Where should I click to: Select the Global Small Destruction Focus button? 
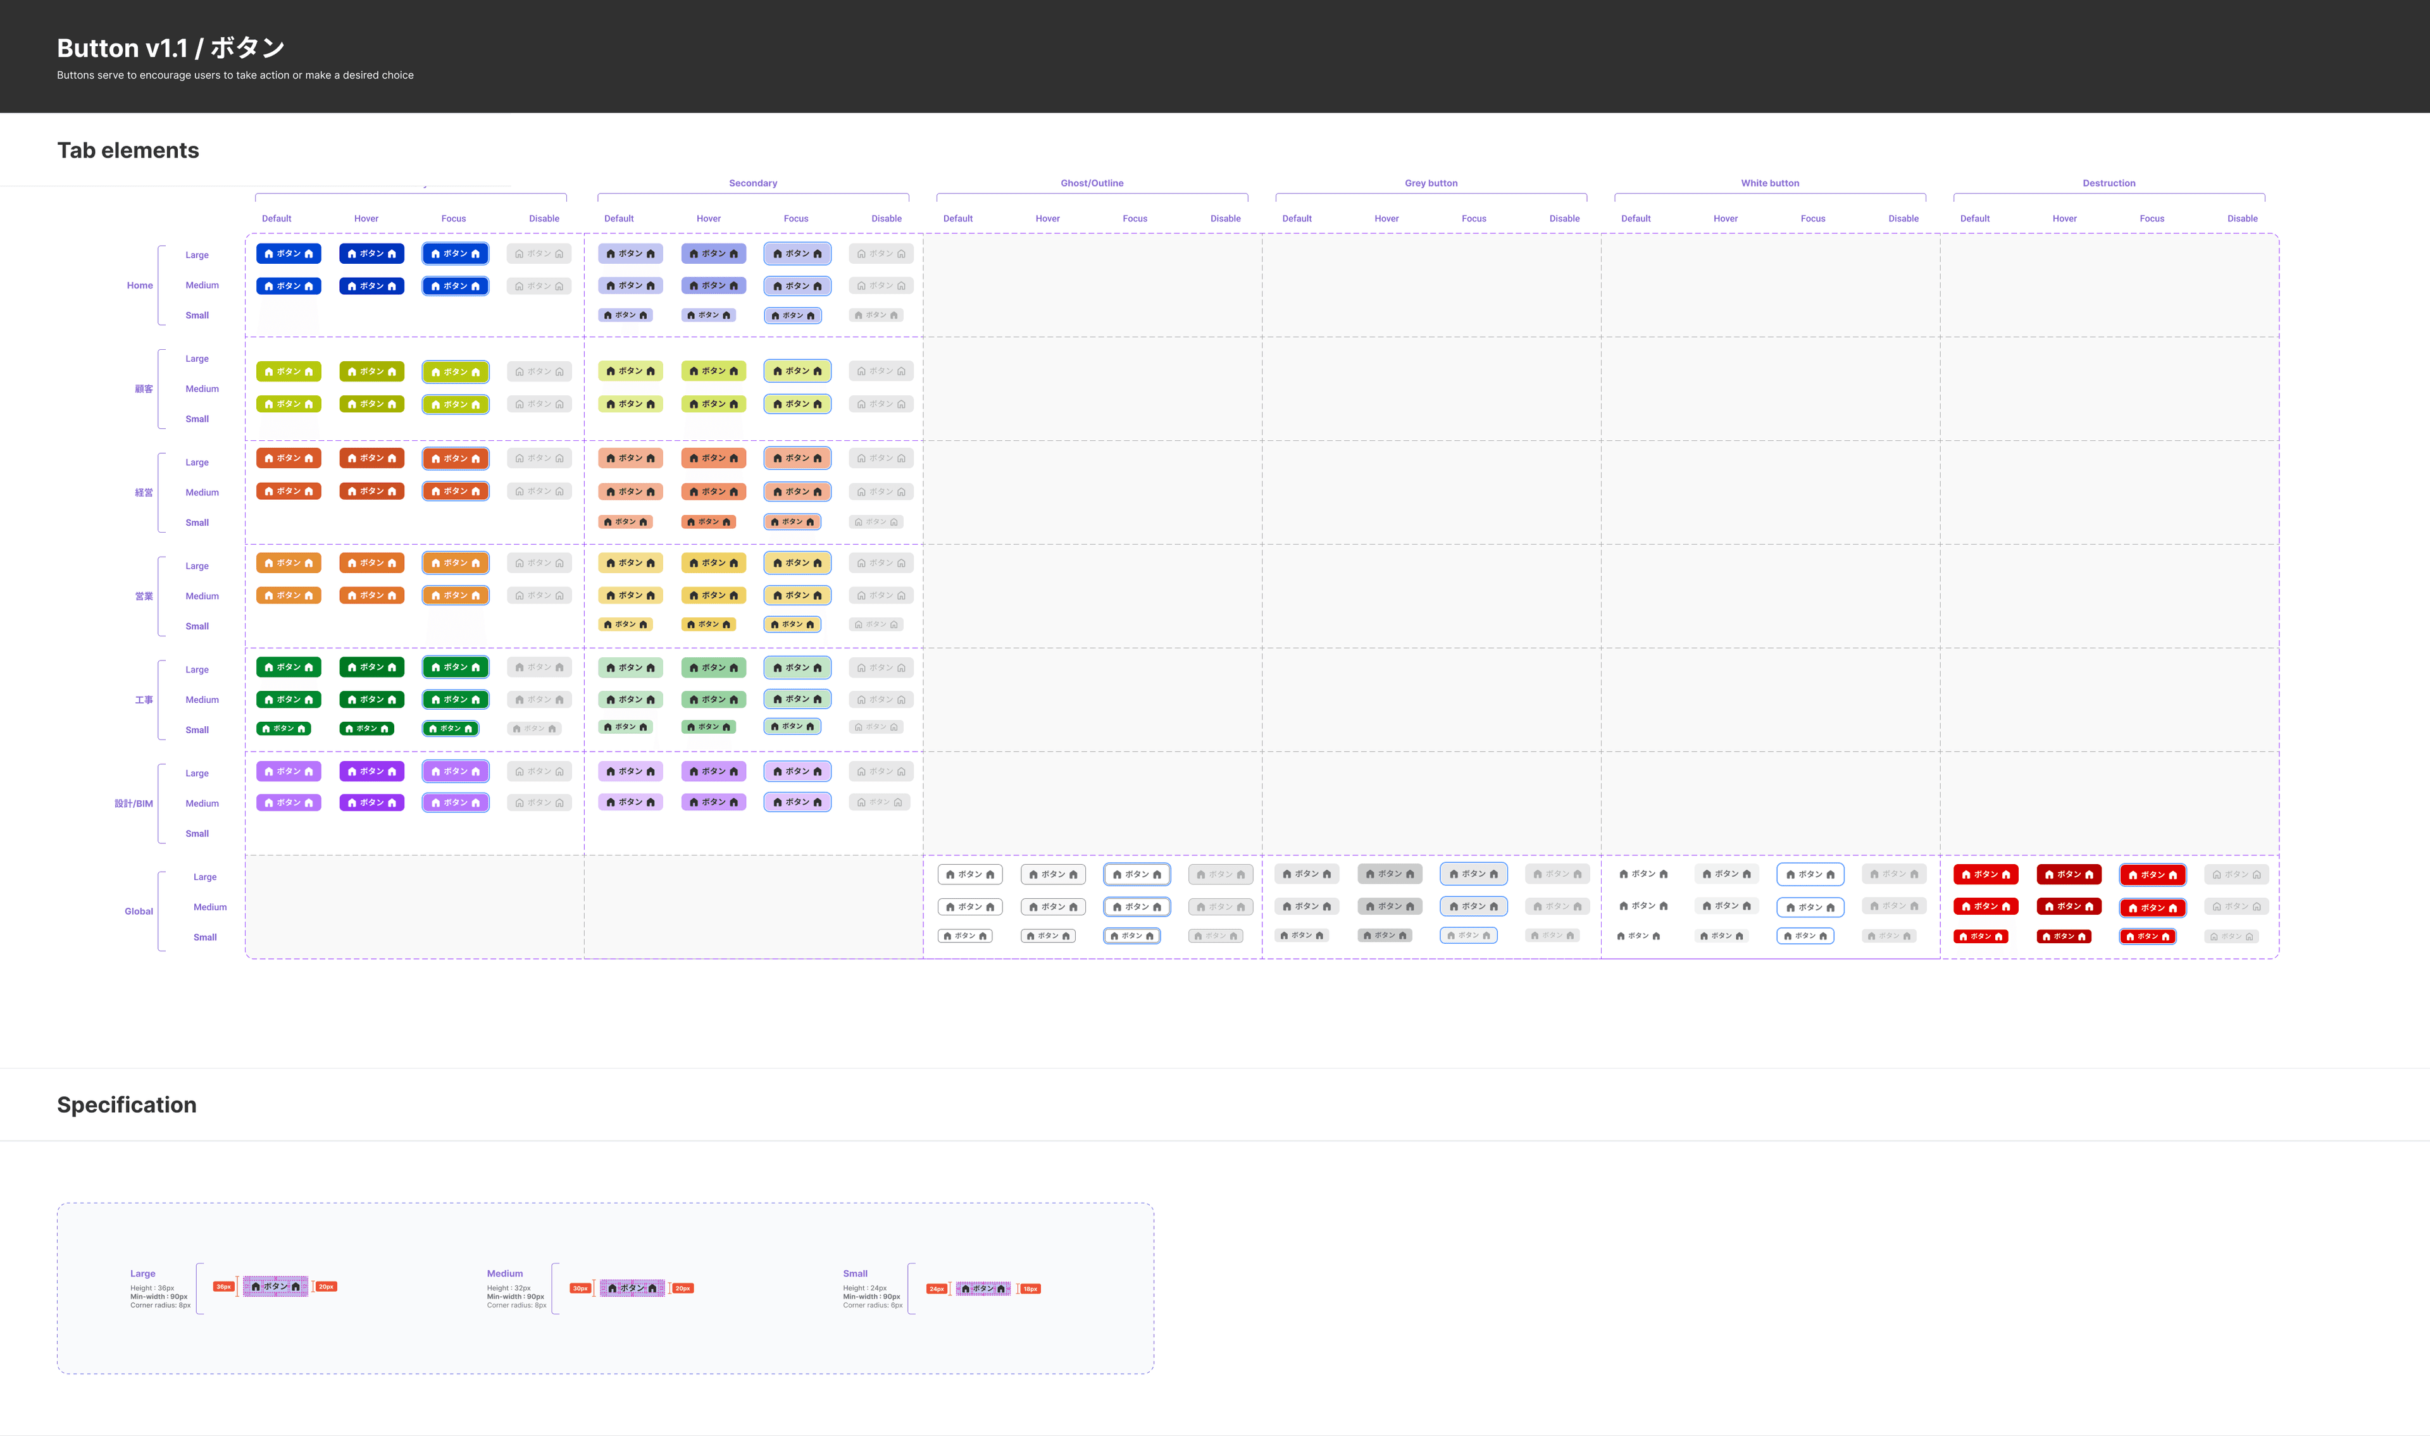2147,937
